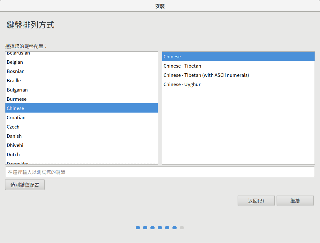Select Dzongkha at the list bottom
320x243 pixels.
point(18,163)
